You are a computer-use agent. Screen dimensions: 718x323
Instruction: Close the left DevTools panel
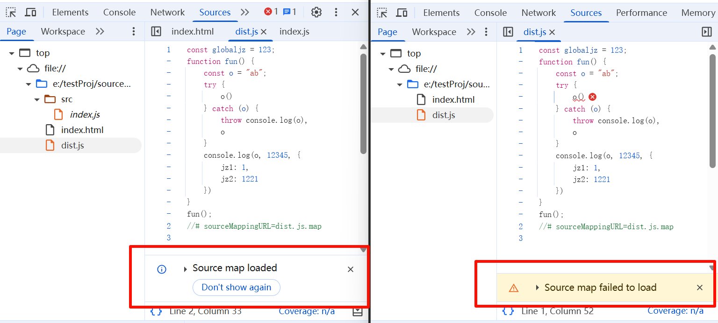tap(355, 12)
